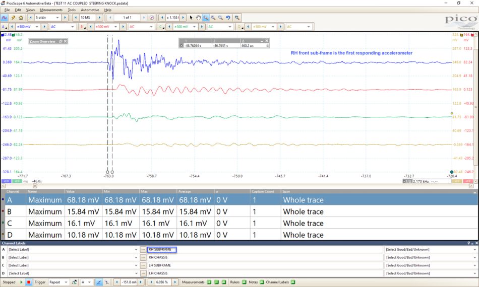This screenshot has width=479, height=287.
Task: Start capture with the green play arrow
Action: coord(21,282)
